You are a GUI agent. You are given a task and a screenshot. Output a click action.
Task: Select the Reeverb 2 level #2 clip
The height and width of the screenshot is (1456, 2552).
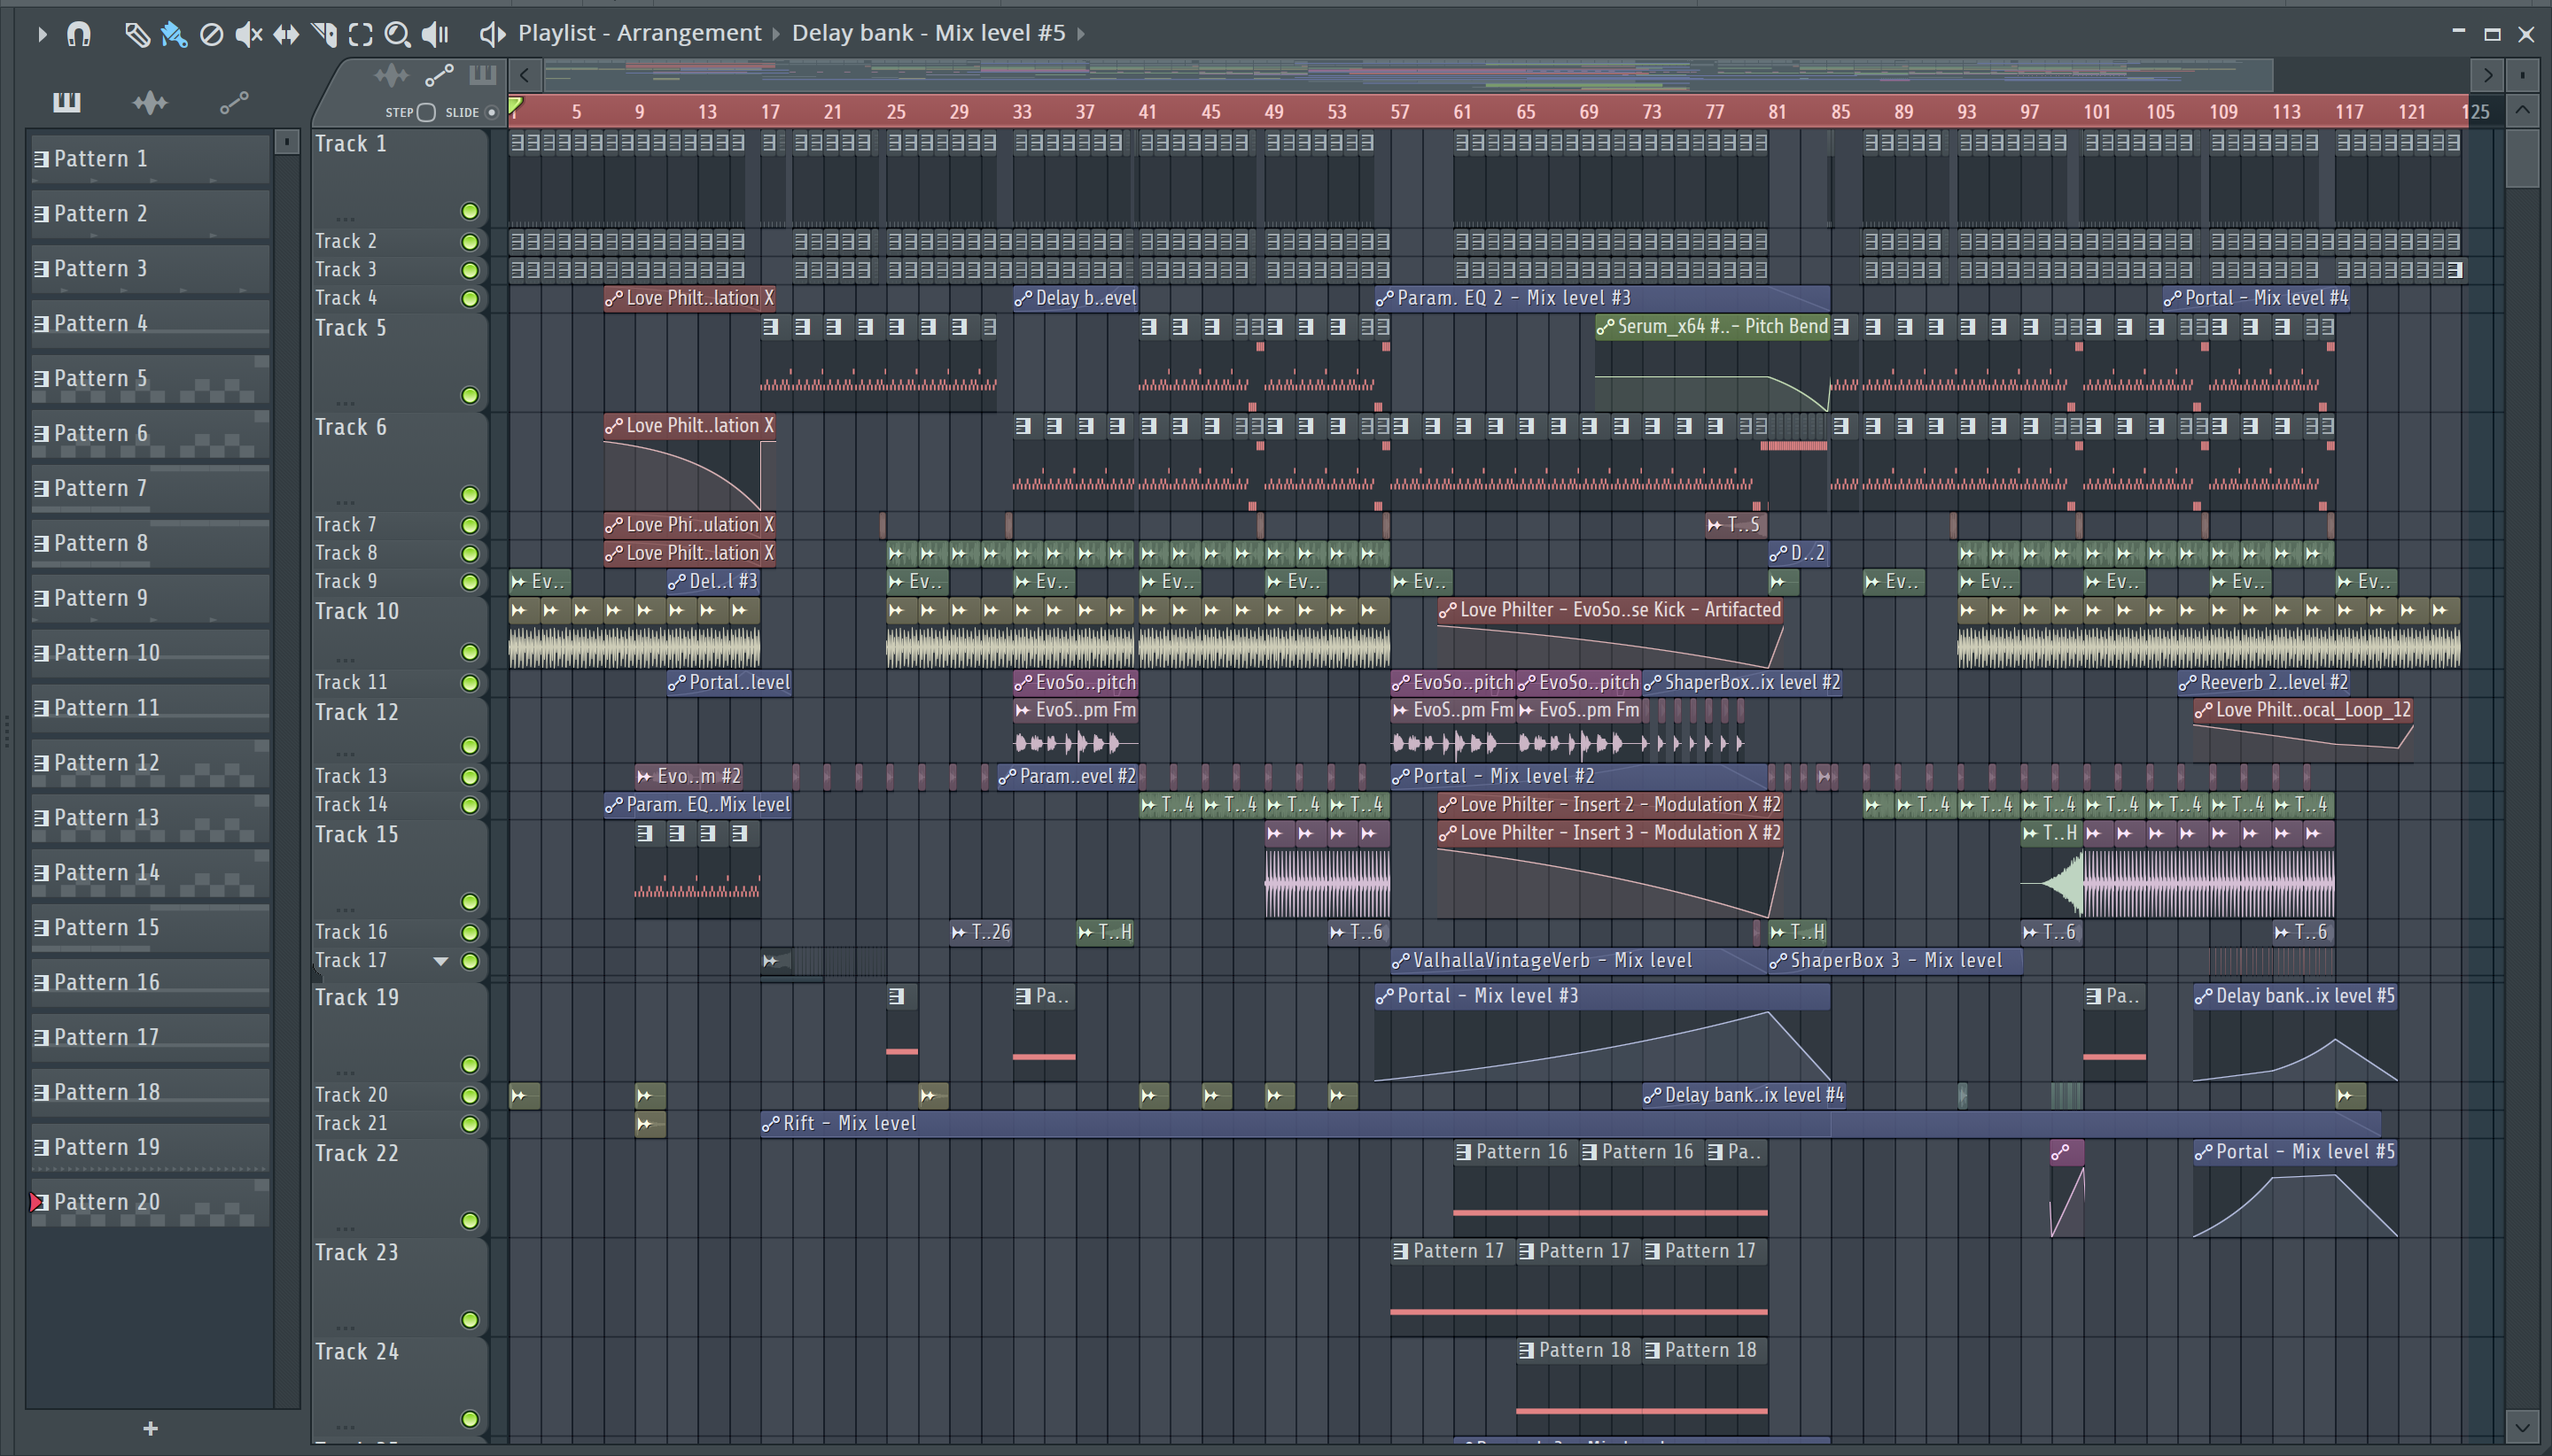pos(2264,682)
